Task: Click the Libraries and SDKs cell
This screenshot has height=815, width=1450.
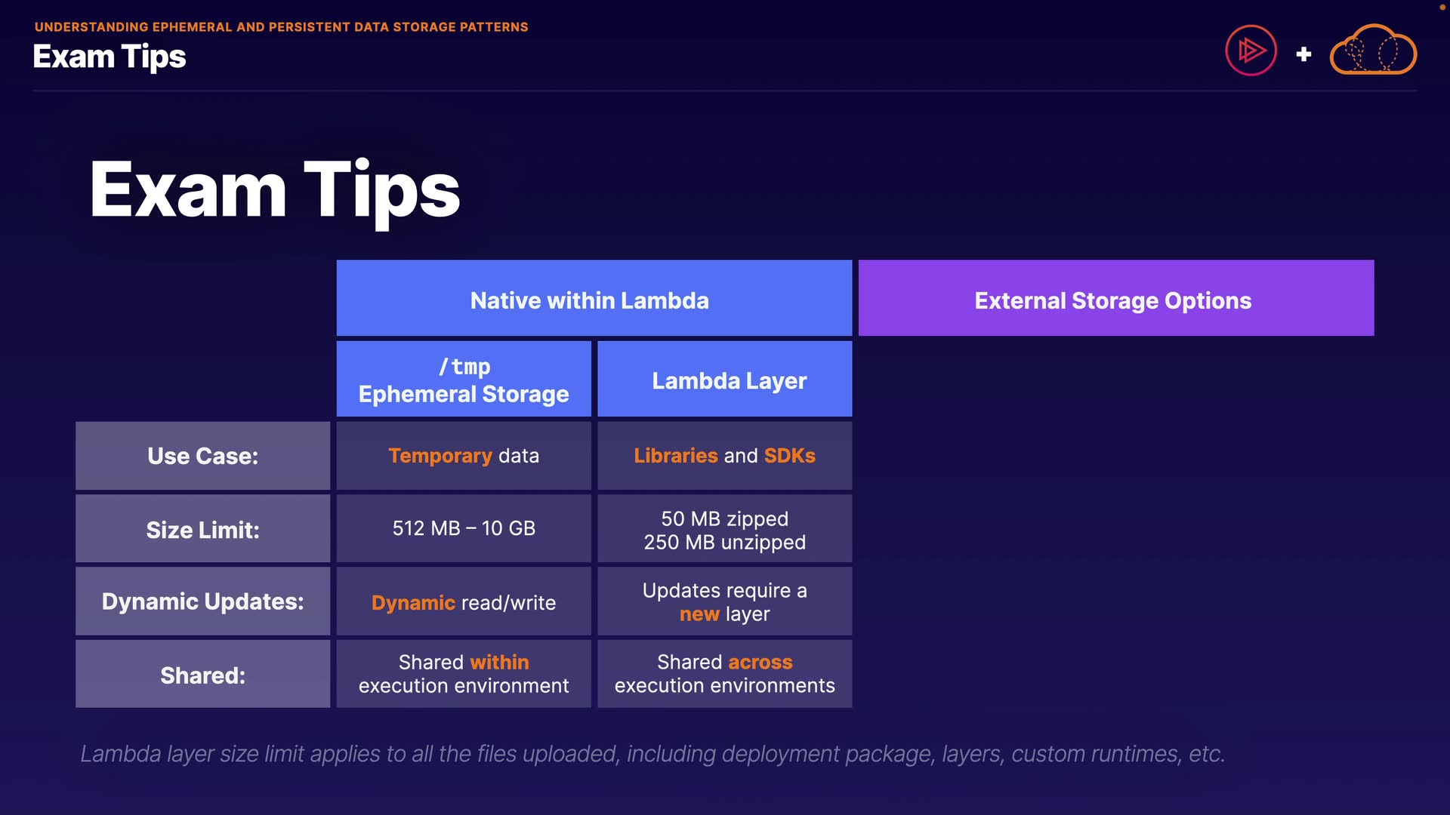Action: [724, 456]
